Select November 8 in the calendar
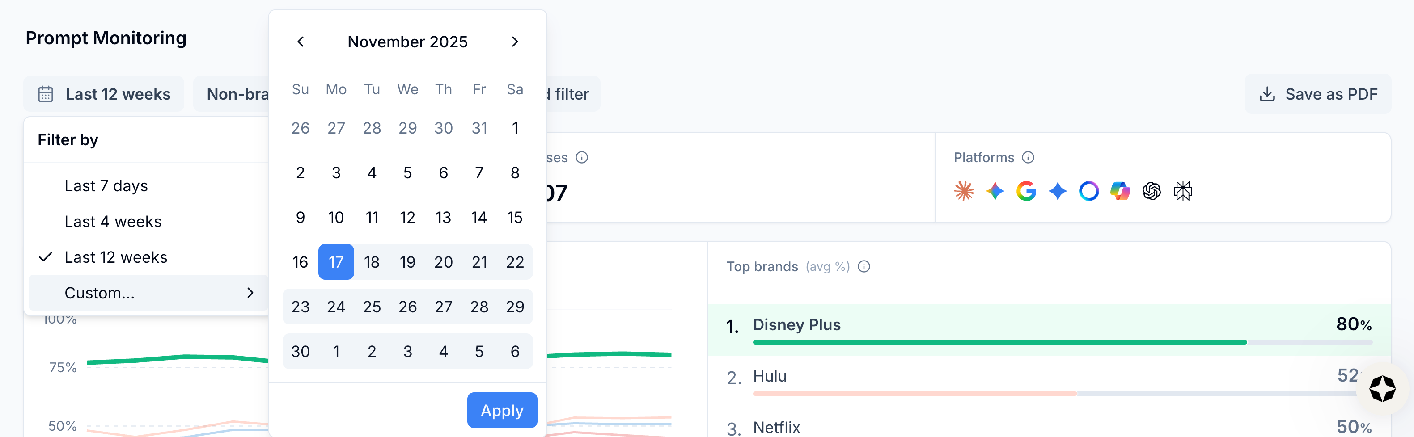The height and width of the screenshot is (437, 1414). click(x=515, y=173)
